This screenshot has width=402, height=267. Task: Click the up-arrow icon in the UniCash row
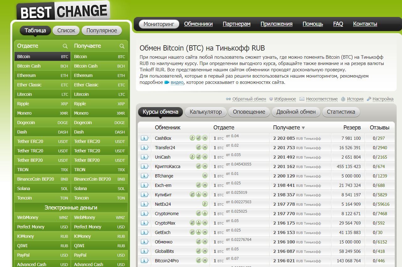click(192, 157)
